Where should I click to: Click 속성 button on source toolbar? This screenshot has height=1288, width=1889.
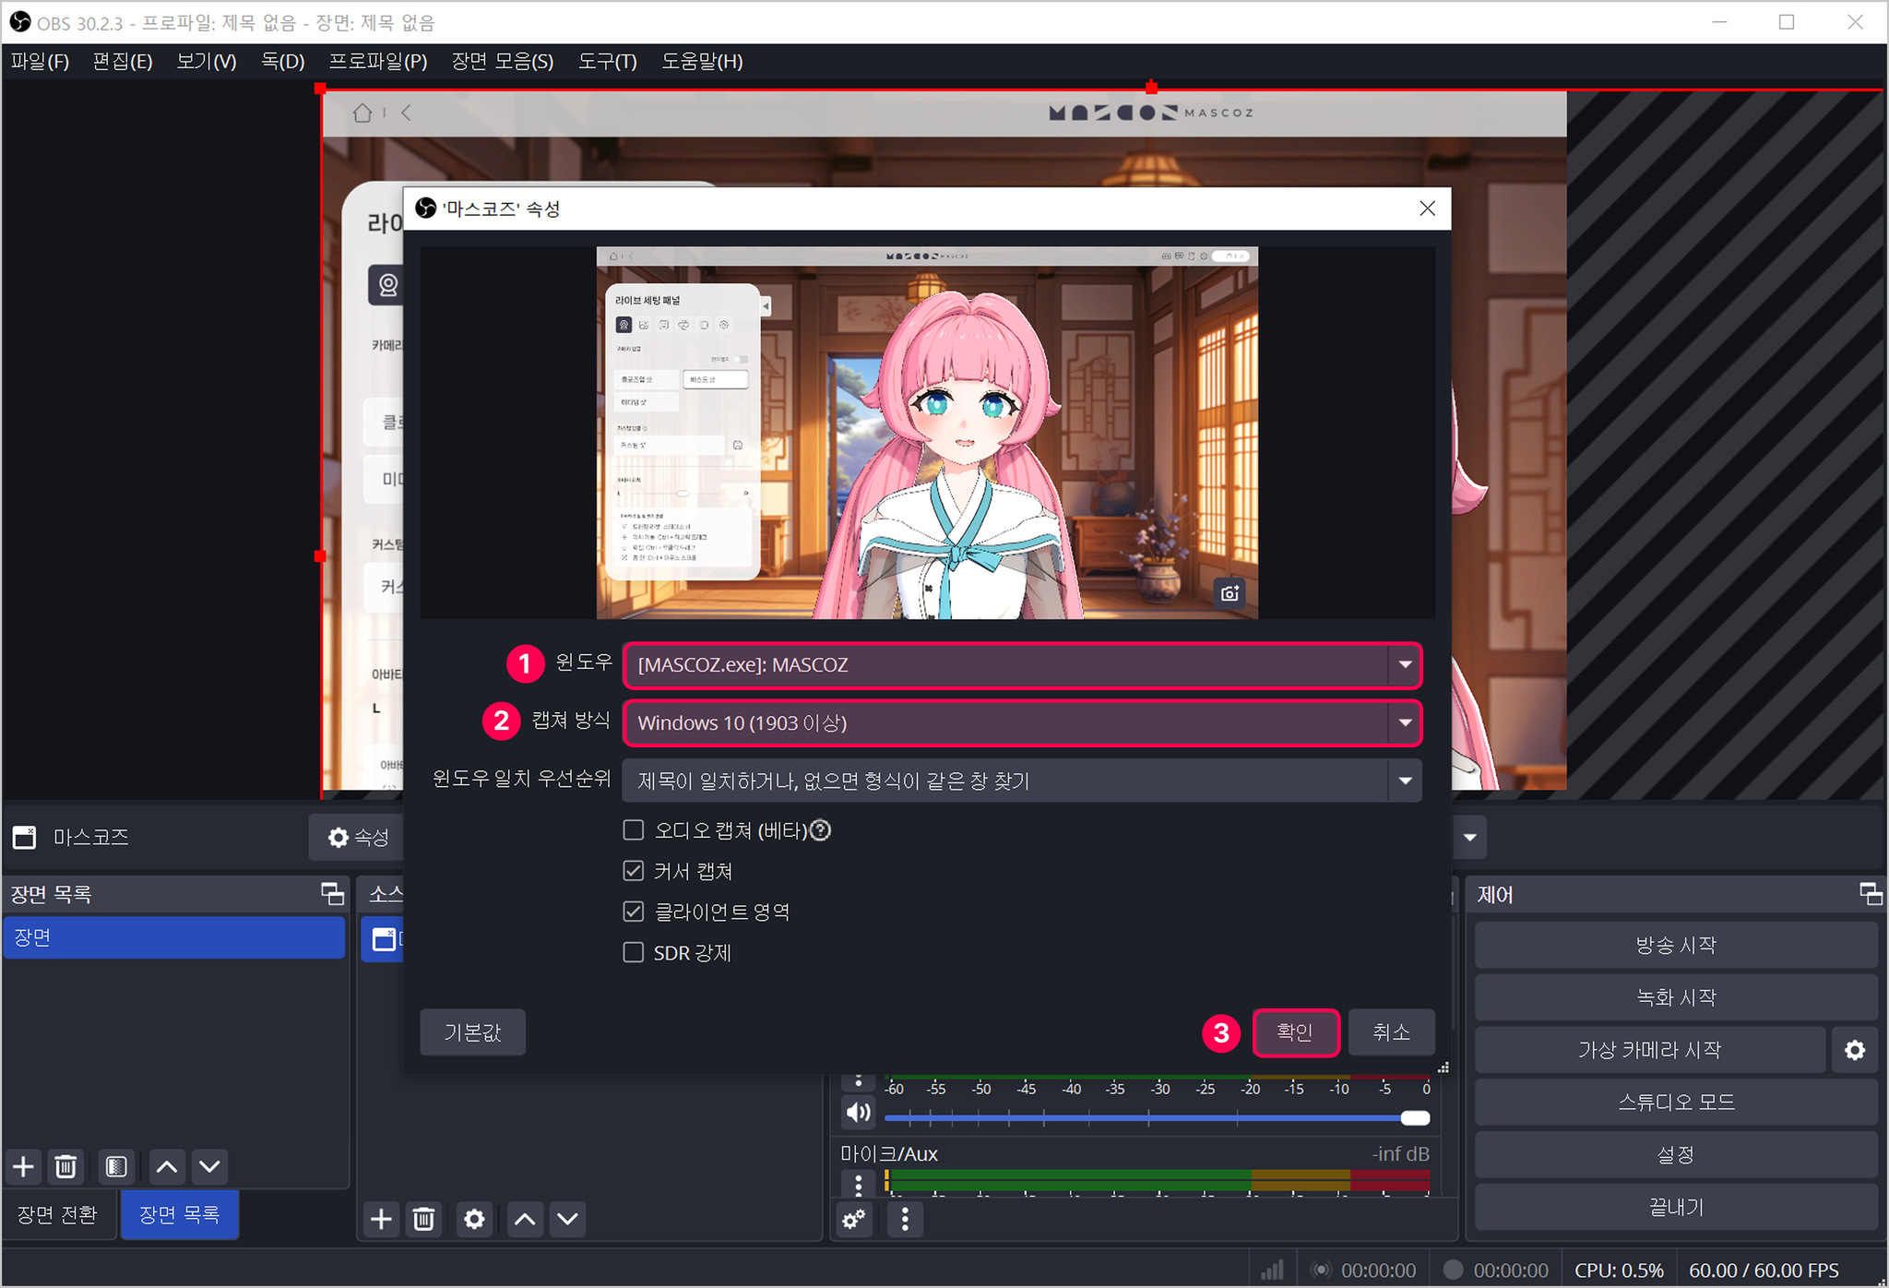tap(357, 838)
